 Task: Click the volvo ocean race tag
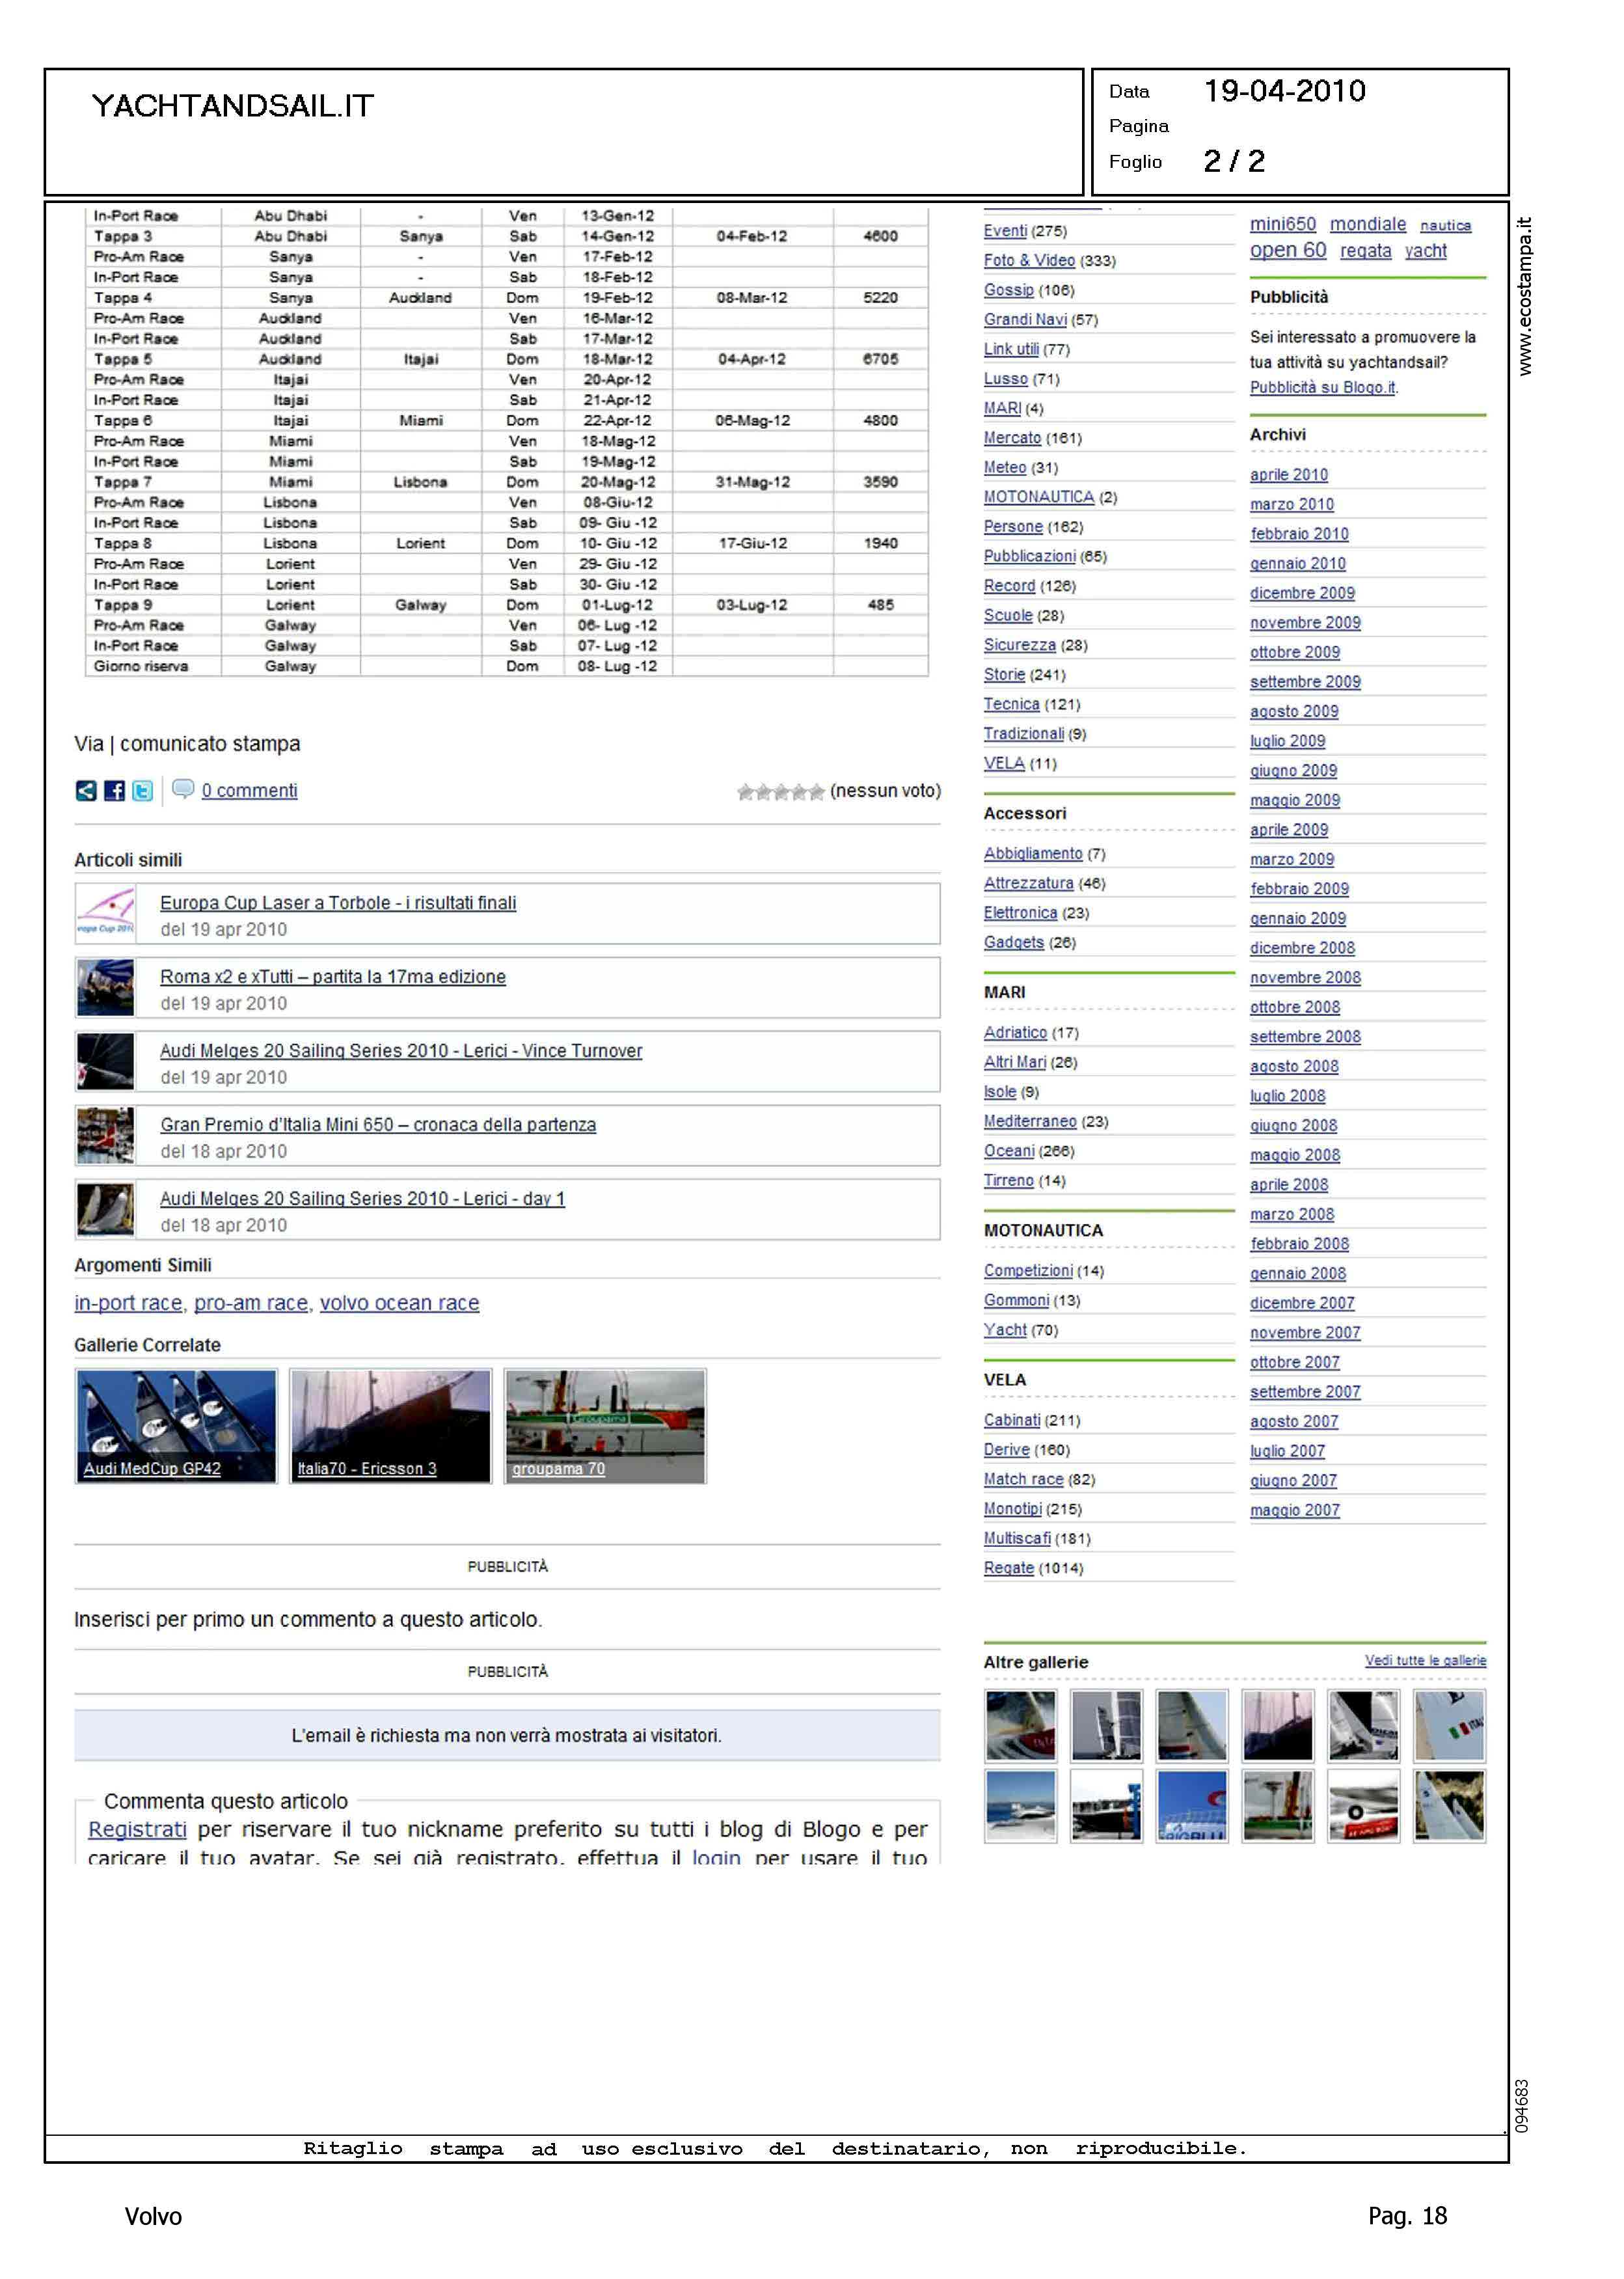coord(399,1303)
